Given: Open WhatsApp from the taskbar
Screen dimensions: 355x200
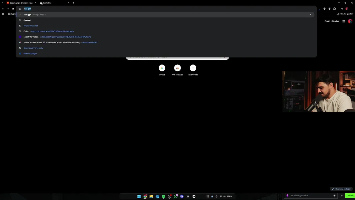Looking at the screenshot, I should [176, 196].
